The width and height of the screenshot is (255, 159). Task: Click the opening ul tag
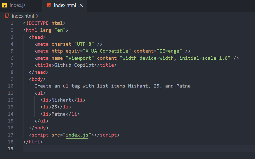pos(40,93)
